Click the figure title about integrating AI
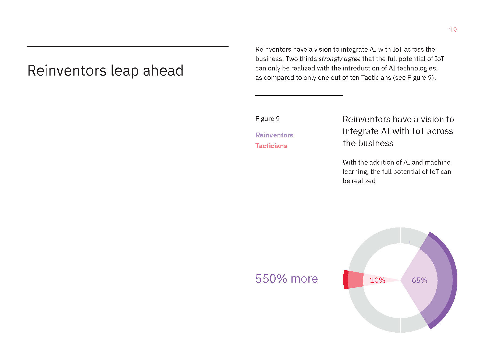This screenshot has height=363, width=484. pyautogui.click(x=398, y=131)
